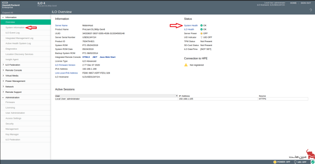Click Expand All in the sidebar
The image size is (315, 164).
pos(7,13)
